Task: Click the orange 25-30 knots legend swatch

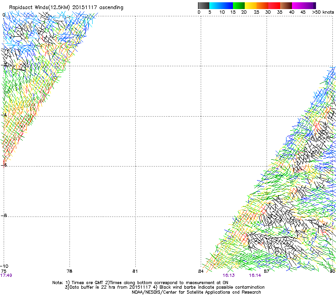Action: pos(262,5)
